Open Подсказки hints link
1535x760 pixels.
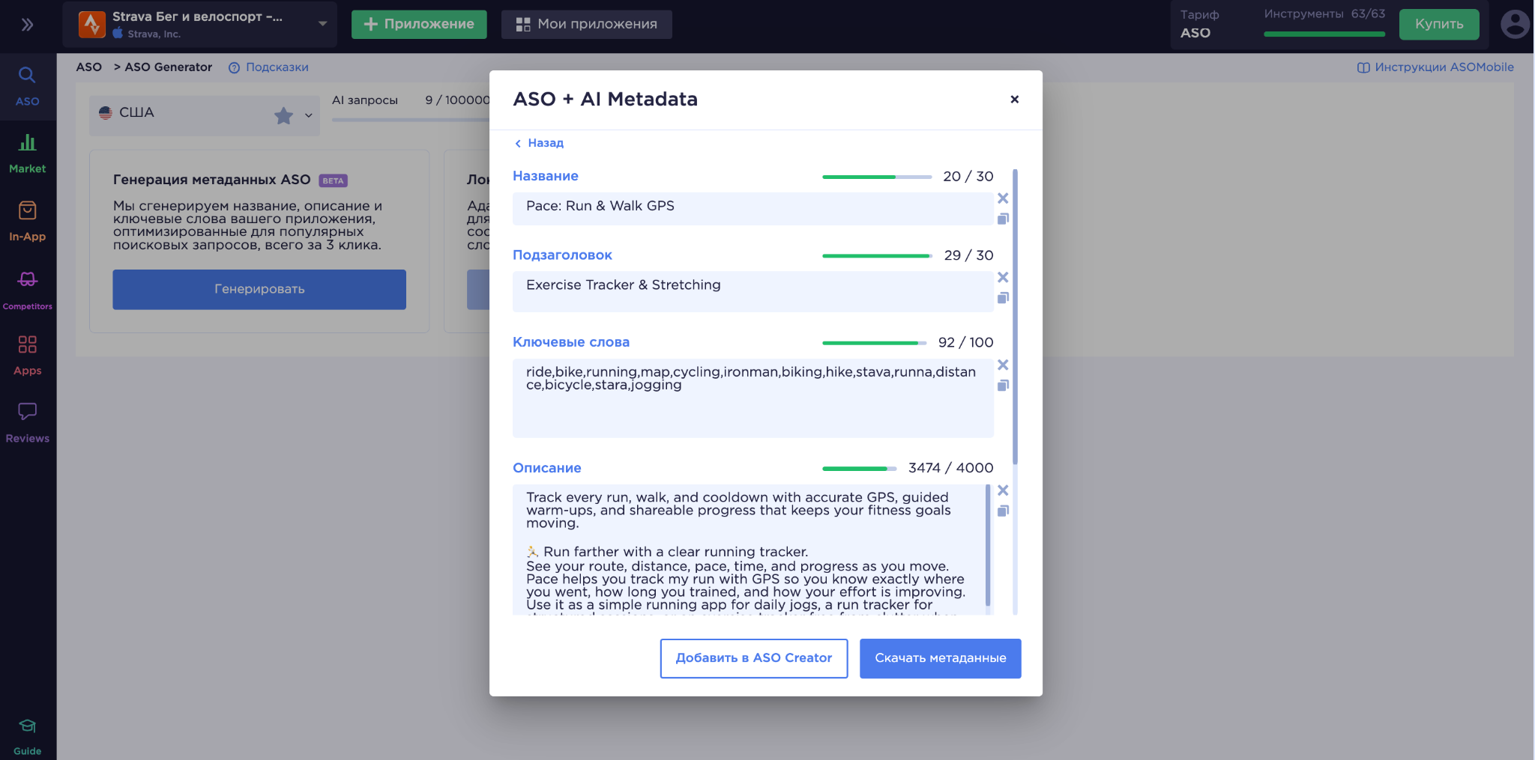click(277, 67)
